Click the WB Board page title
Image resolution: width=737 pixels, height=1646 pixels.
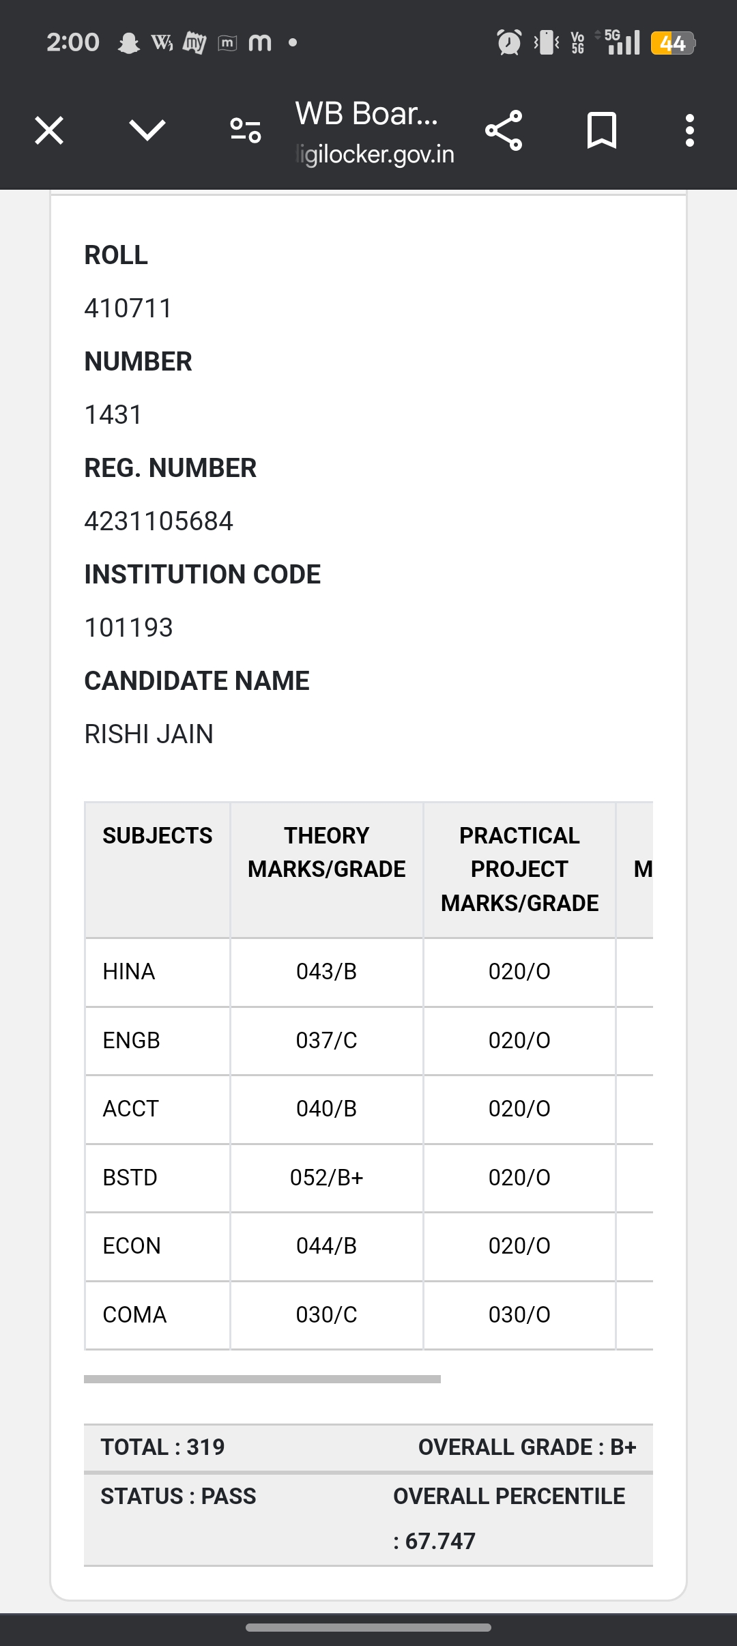coord(366,113)
